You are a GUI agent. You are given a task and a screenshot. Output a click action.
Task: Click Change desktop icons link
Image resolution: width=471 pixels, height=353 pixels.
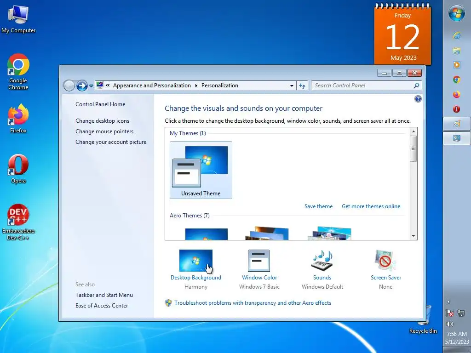(103, 121)
